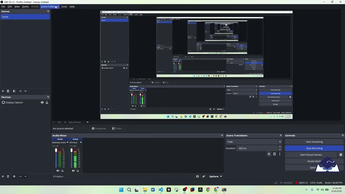
Task: Open transition properties three-dot menu
Action: (x=280, y=154)
